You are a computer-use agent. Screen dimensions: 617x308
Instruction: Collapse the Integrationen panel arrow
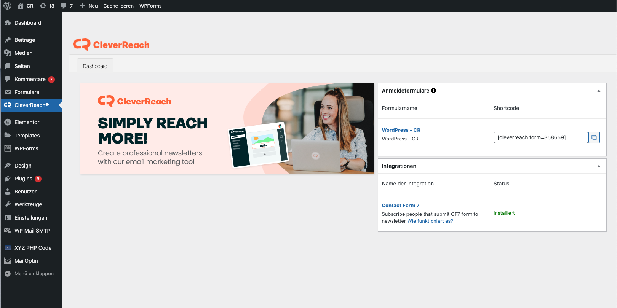pos(599,166)
